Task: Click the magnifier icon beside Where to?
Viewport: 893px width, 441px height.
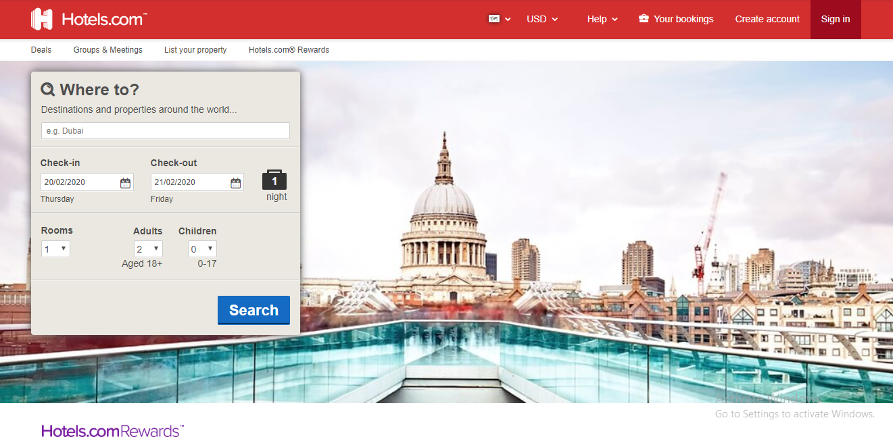Action: [48, 90]
